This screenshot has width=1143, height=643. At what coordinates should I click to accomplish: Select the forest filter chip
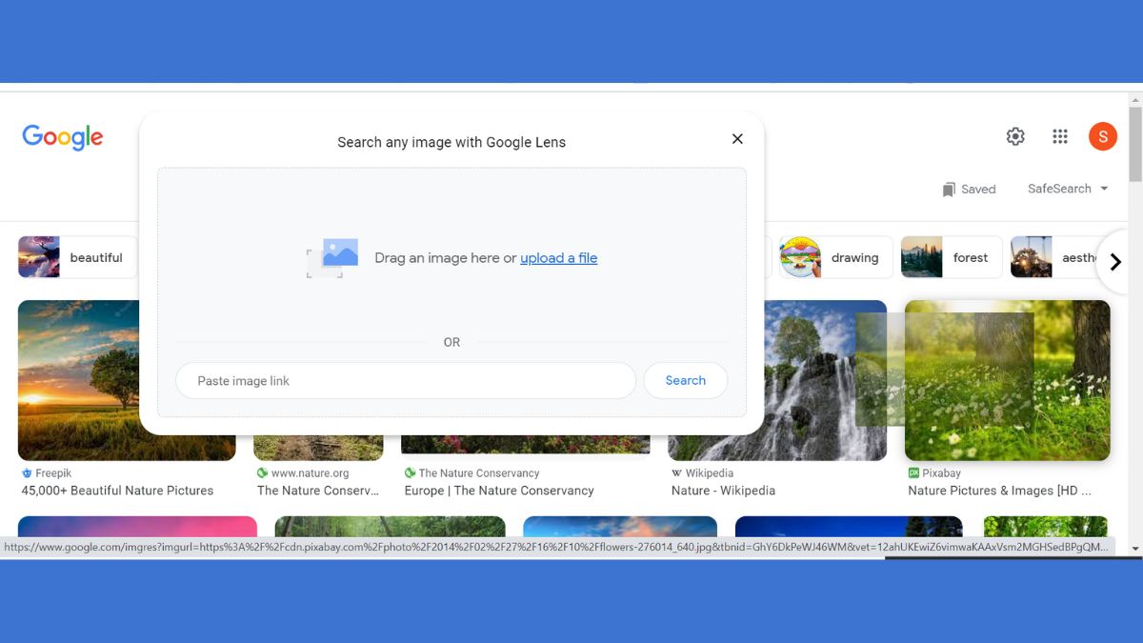951,257
